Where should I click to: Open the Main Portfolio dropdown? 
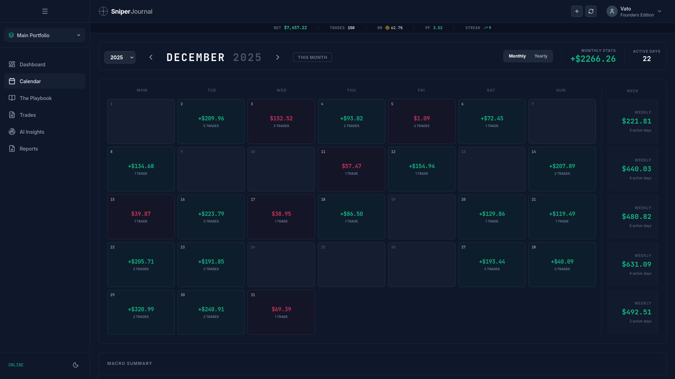pyautogui.click(x=45, y=35)
